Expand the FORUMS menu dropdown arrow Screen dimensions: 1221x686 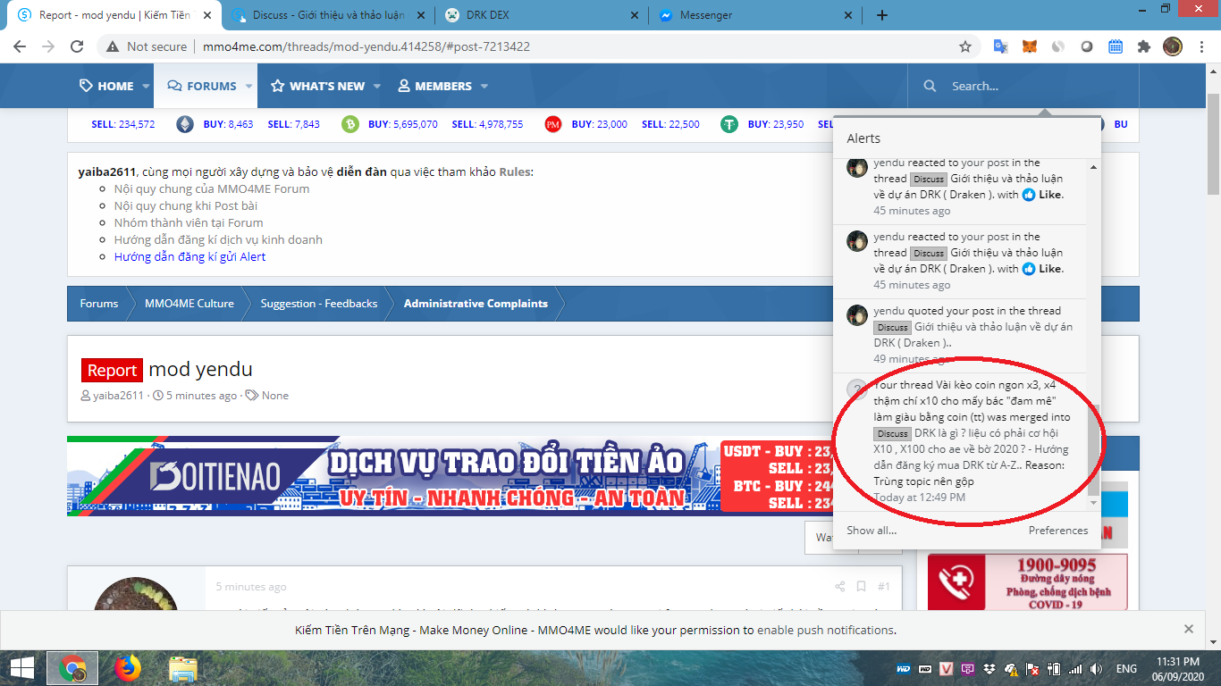[250, 87]
